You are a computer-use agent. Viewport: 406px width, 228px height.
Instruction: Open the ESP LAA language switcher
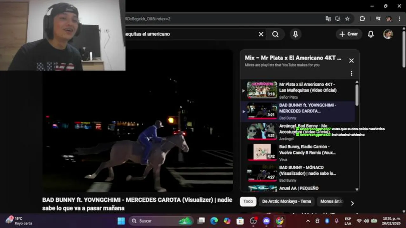348,221
